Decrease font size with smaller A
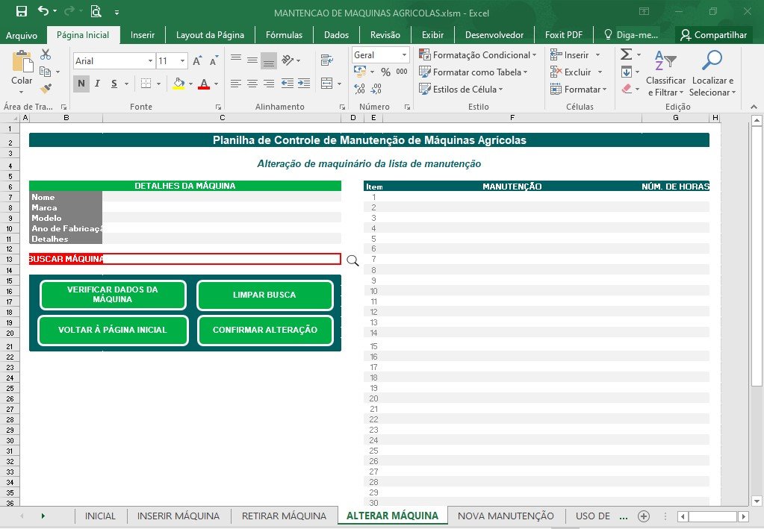The width and height of the screenshot is (764, 529). coord(214,61)
